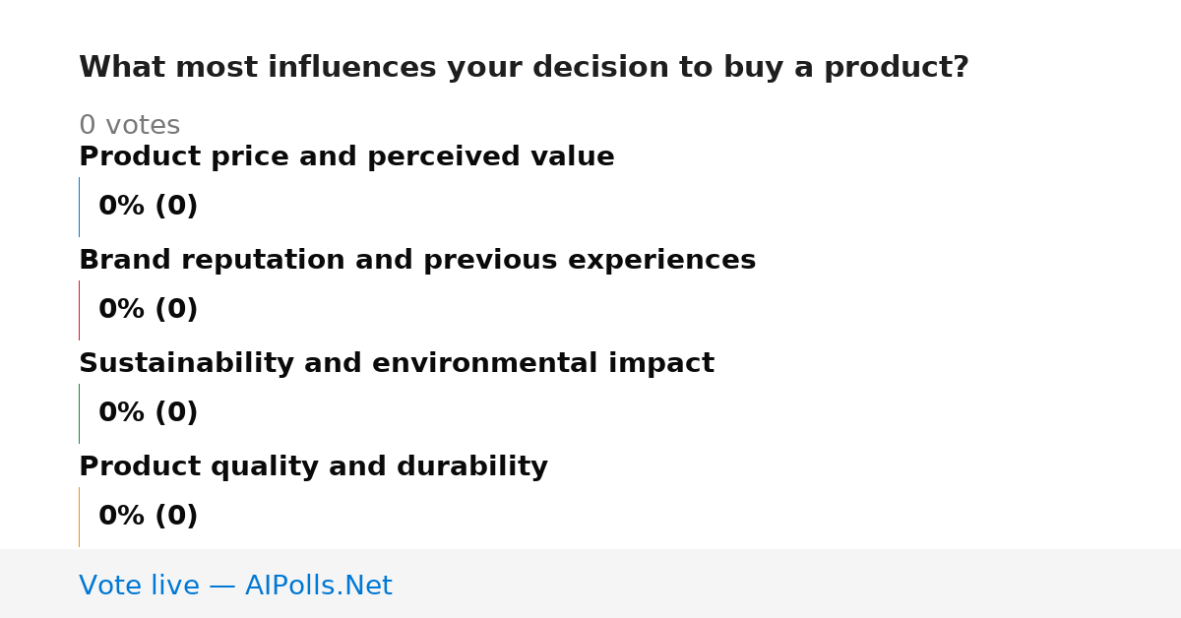Click the 0% (0) result for Product quality
Screen dimensions: 1181x618
(x=149, y=517)
